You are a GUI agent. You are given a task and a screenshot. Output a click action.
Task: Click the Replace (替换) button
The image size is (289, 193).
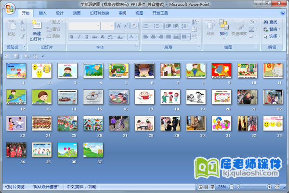(x=273, y=29)
